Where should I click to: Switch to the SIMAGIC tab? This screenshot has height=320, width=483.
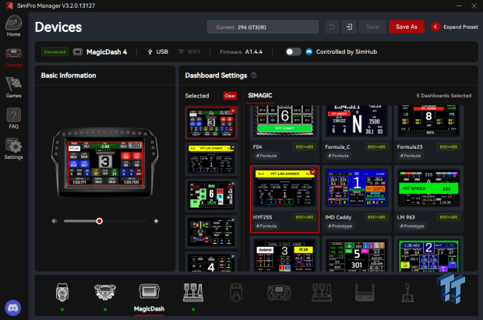[x=260, y=96]
